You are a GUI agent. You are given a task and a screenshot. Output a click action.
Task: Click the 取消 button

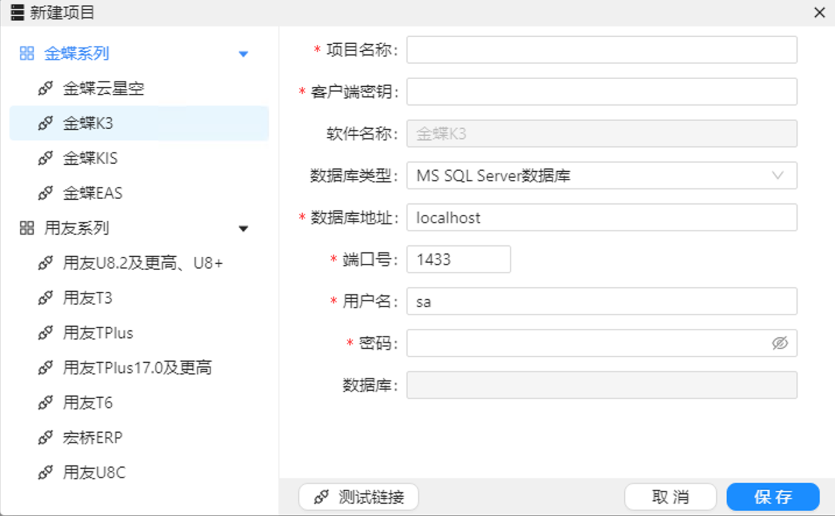tap(670, 497)
